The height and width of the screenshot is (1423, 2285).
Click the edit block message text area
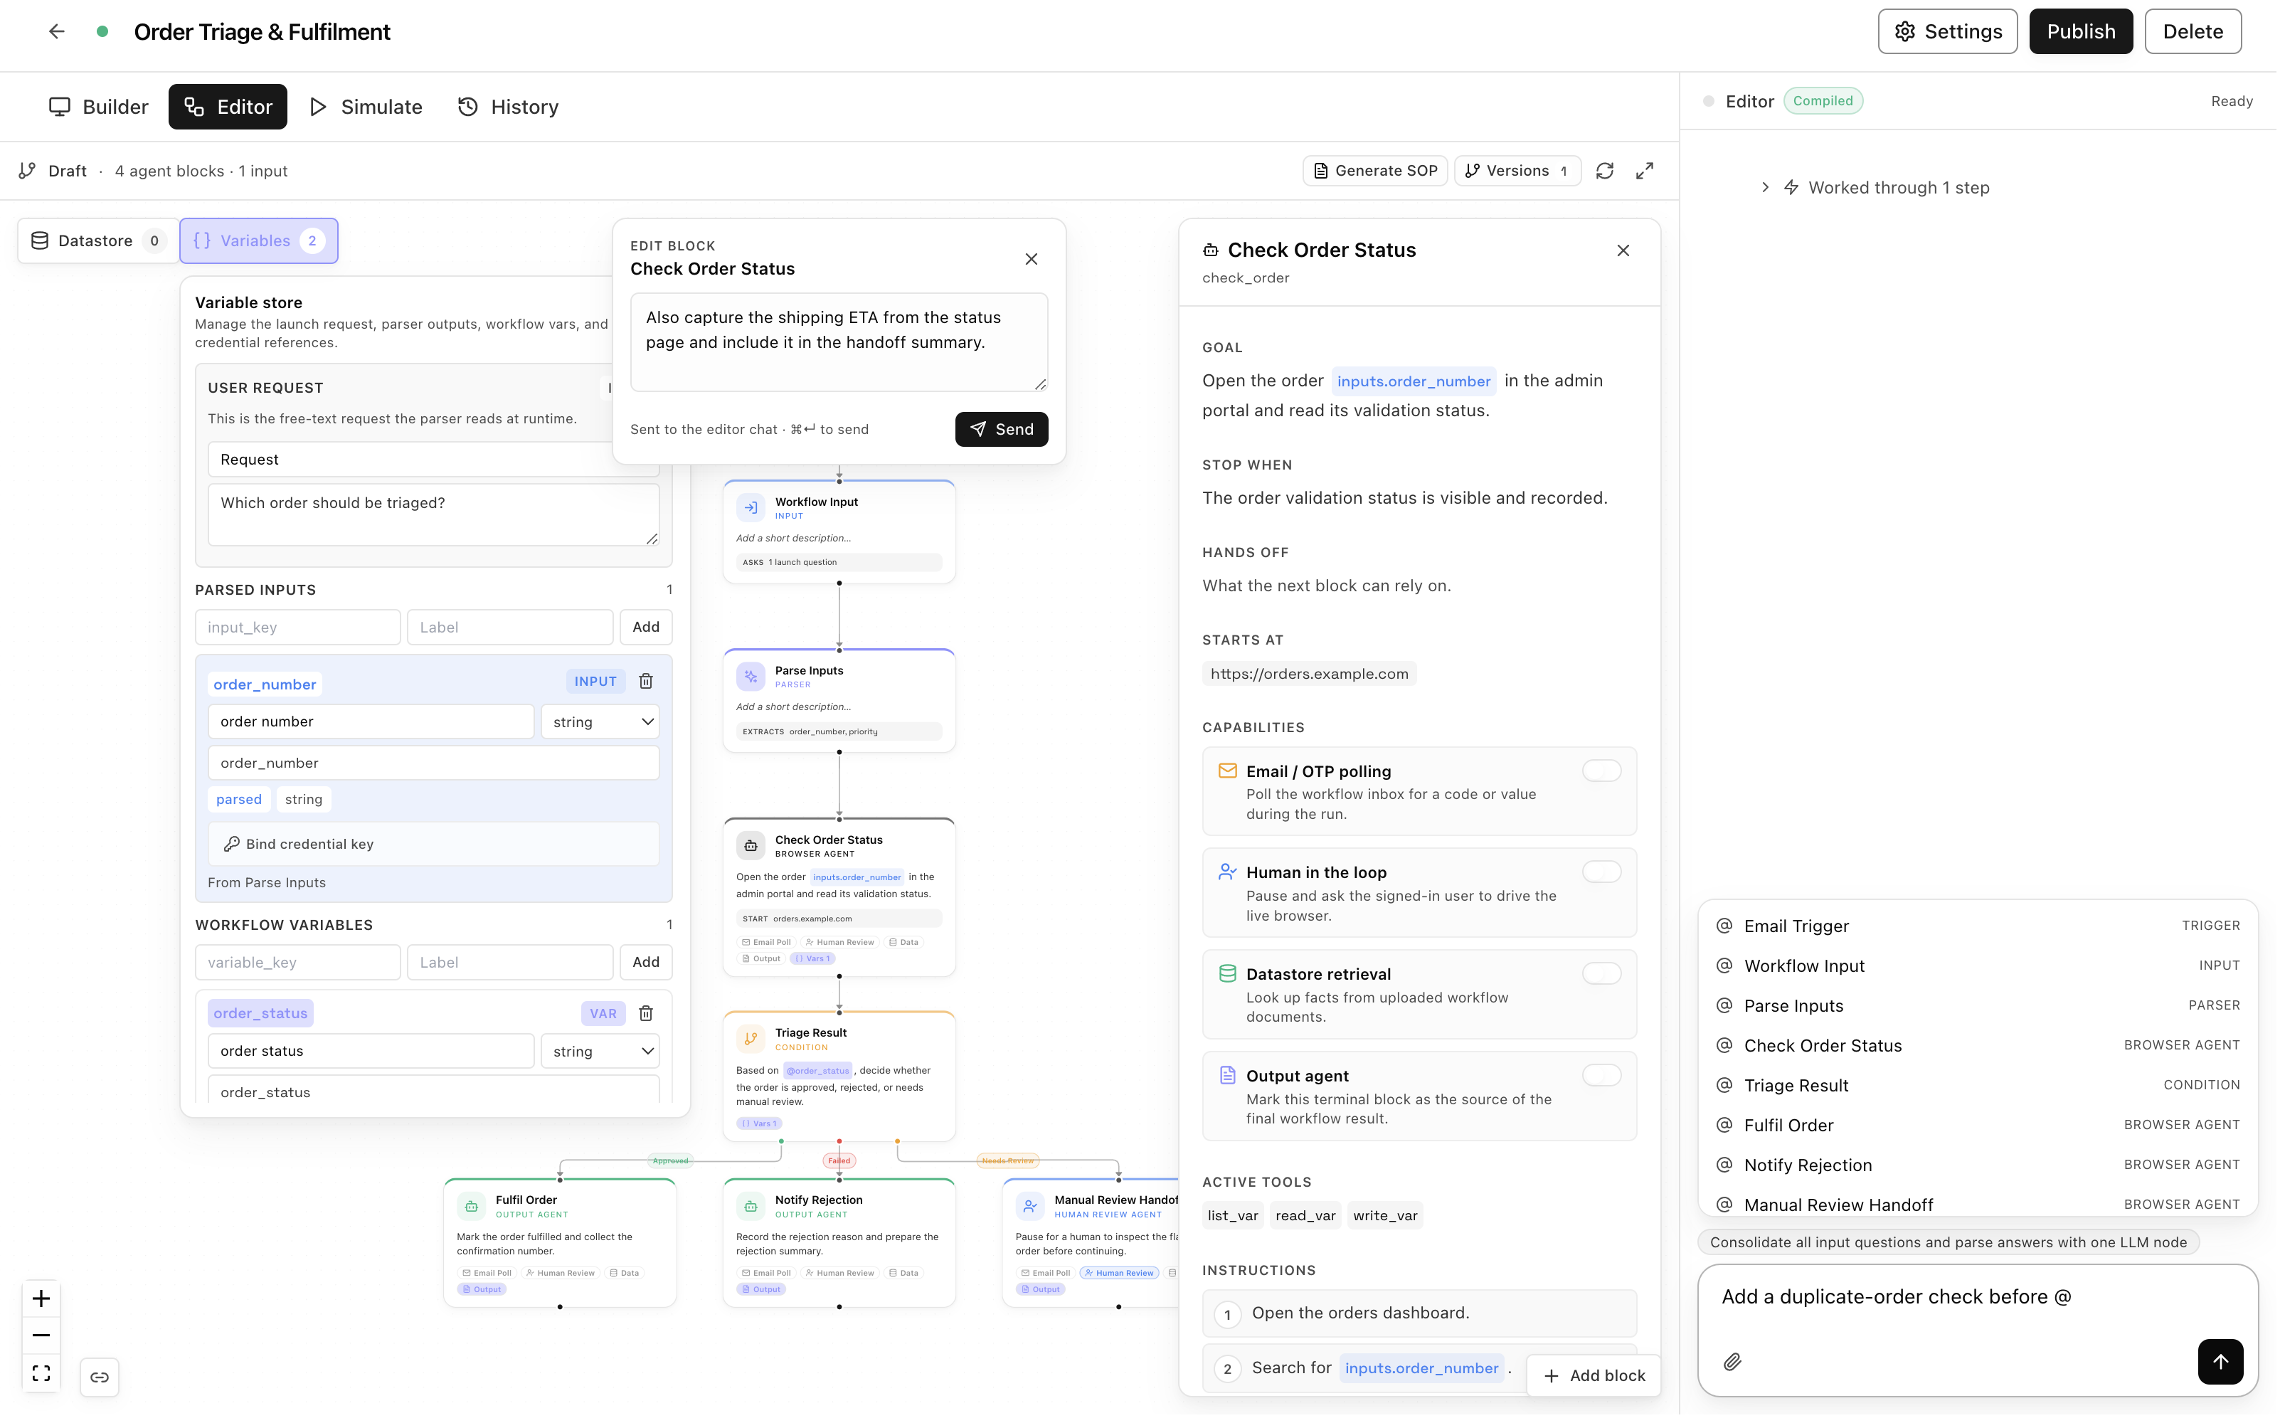coord(842,342)
